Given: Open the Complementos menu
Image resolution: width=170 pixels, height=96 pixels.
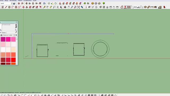Looking at the screenshot, I should pos(28,1).
